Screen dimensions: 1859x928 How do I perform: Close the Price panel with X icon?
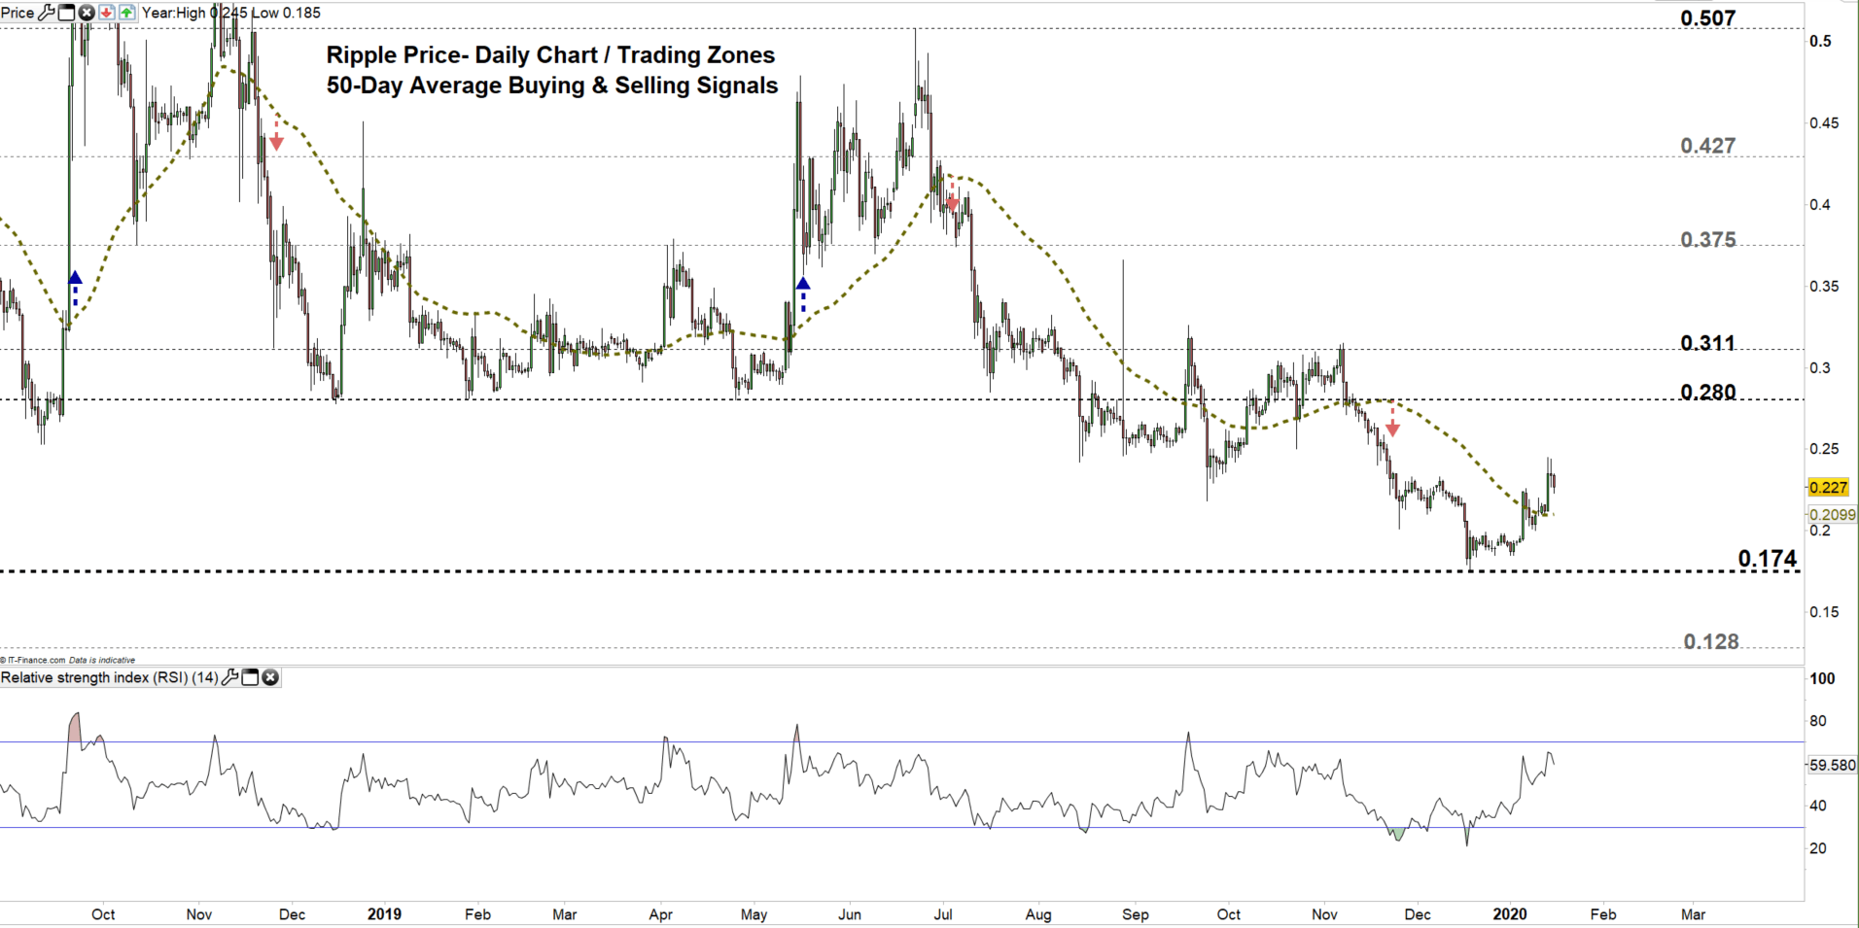click(x=86, y=13)
